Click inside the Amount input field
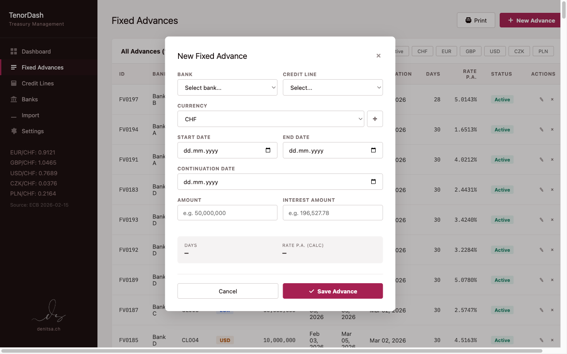 [227, 212]
